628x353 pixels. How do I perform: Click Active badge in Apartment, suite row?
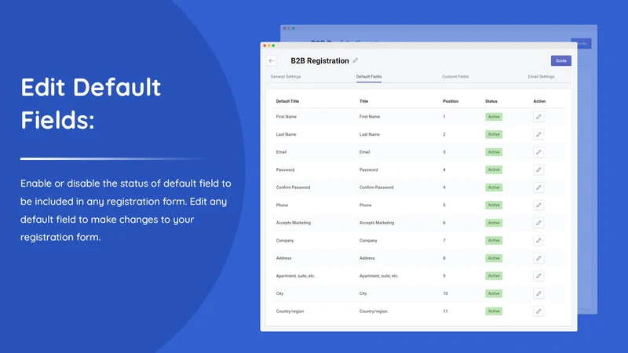(494, 276)
